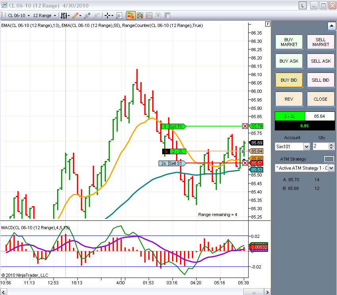This screenshot has height=295, width=337.
Task: Click the zoom out magnifier icon
Action: [x=96, y=15]
